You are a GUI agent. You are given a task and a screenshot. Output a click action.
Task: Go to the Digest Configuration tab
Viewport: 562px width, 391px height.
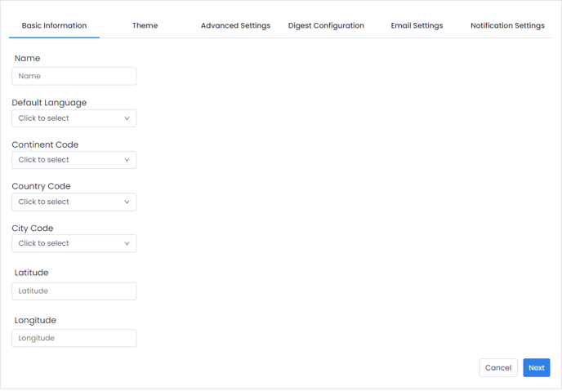326,25
